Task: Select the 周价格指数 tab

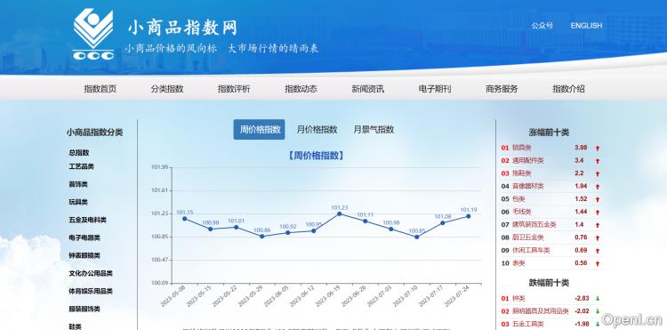Action: [x=259, y=129]
